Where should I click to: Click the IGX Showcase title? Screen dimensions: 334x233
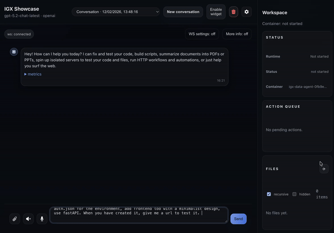coord(22,9)
